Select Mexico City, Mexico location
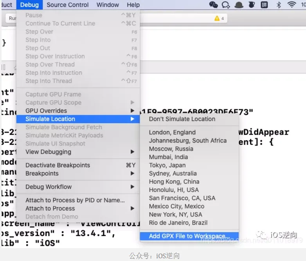Screen dimensions: 306x261 click(189, 206)
